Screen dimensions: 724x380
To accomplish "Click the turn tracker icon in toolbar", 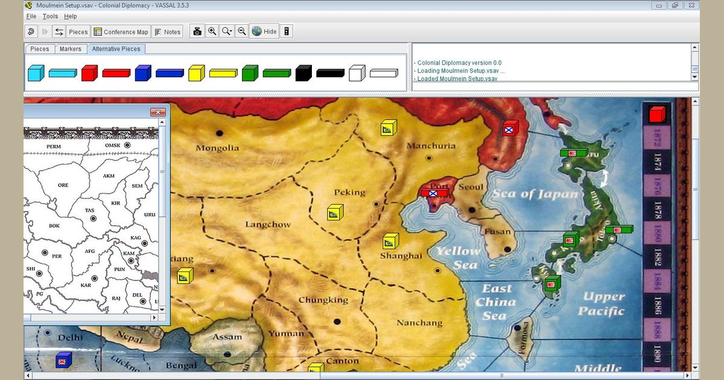I will (287, 31).
